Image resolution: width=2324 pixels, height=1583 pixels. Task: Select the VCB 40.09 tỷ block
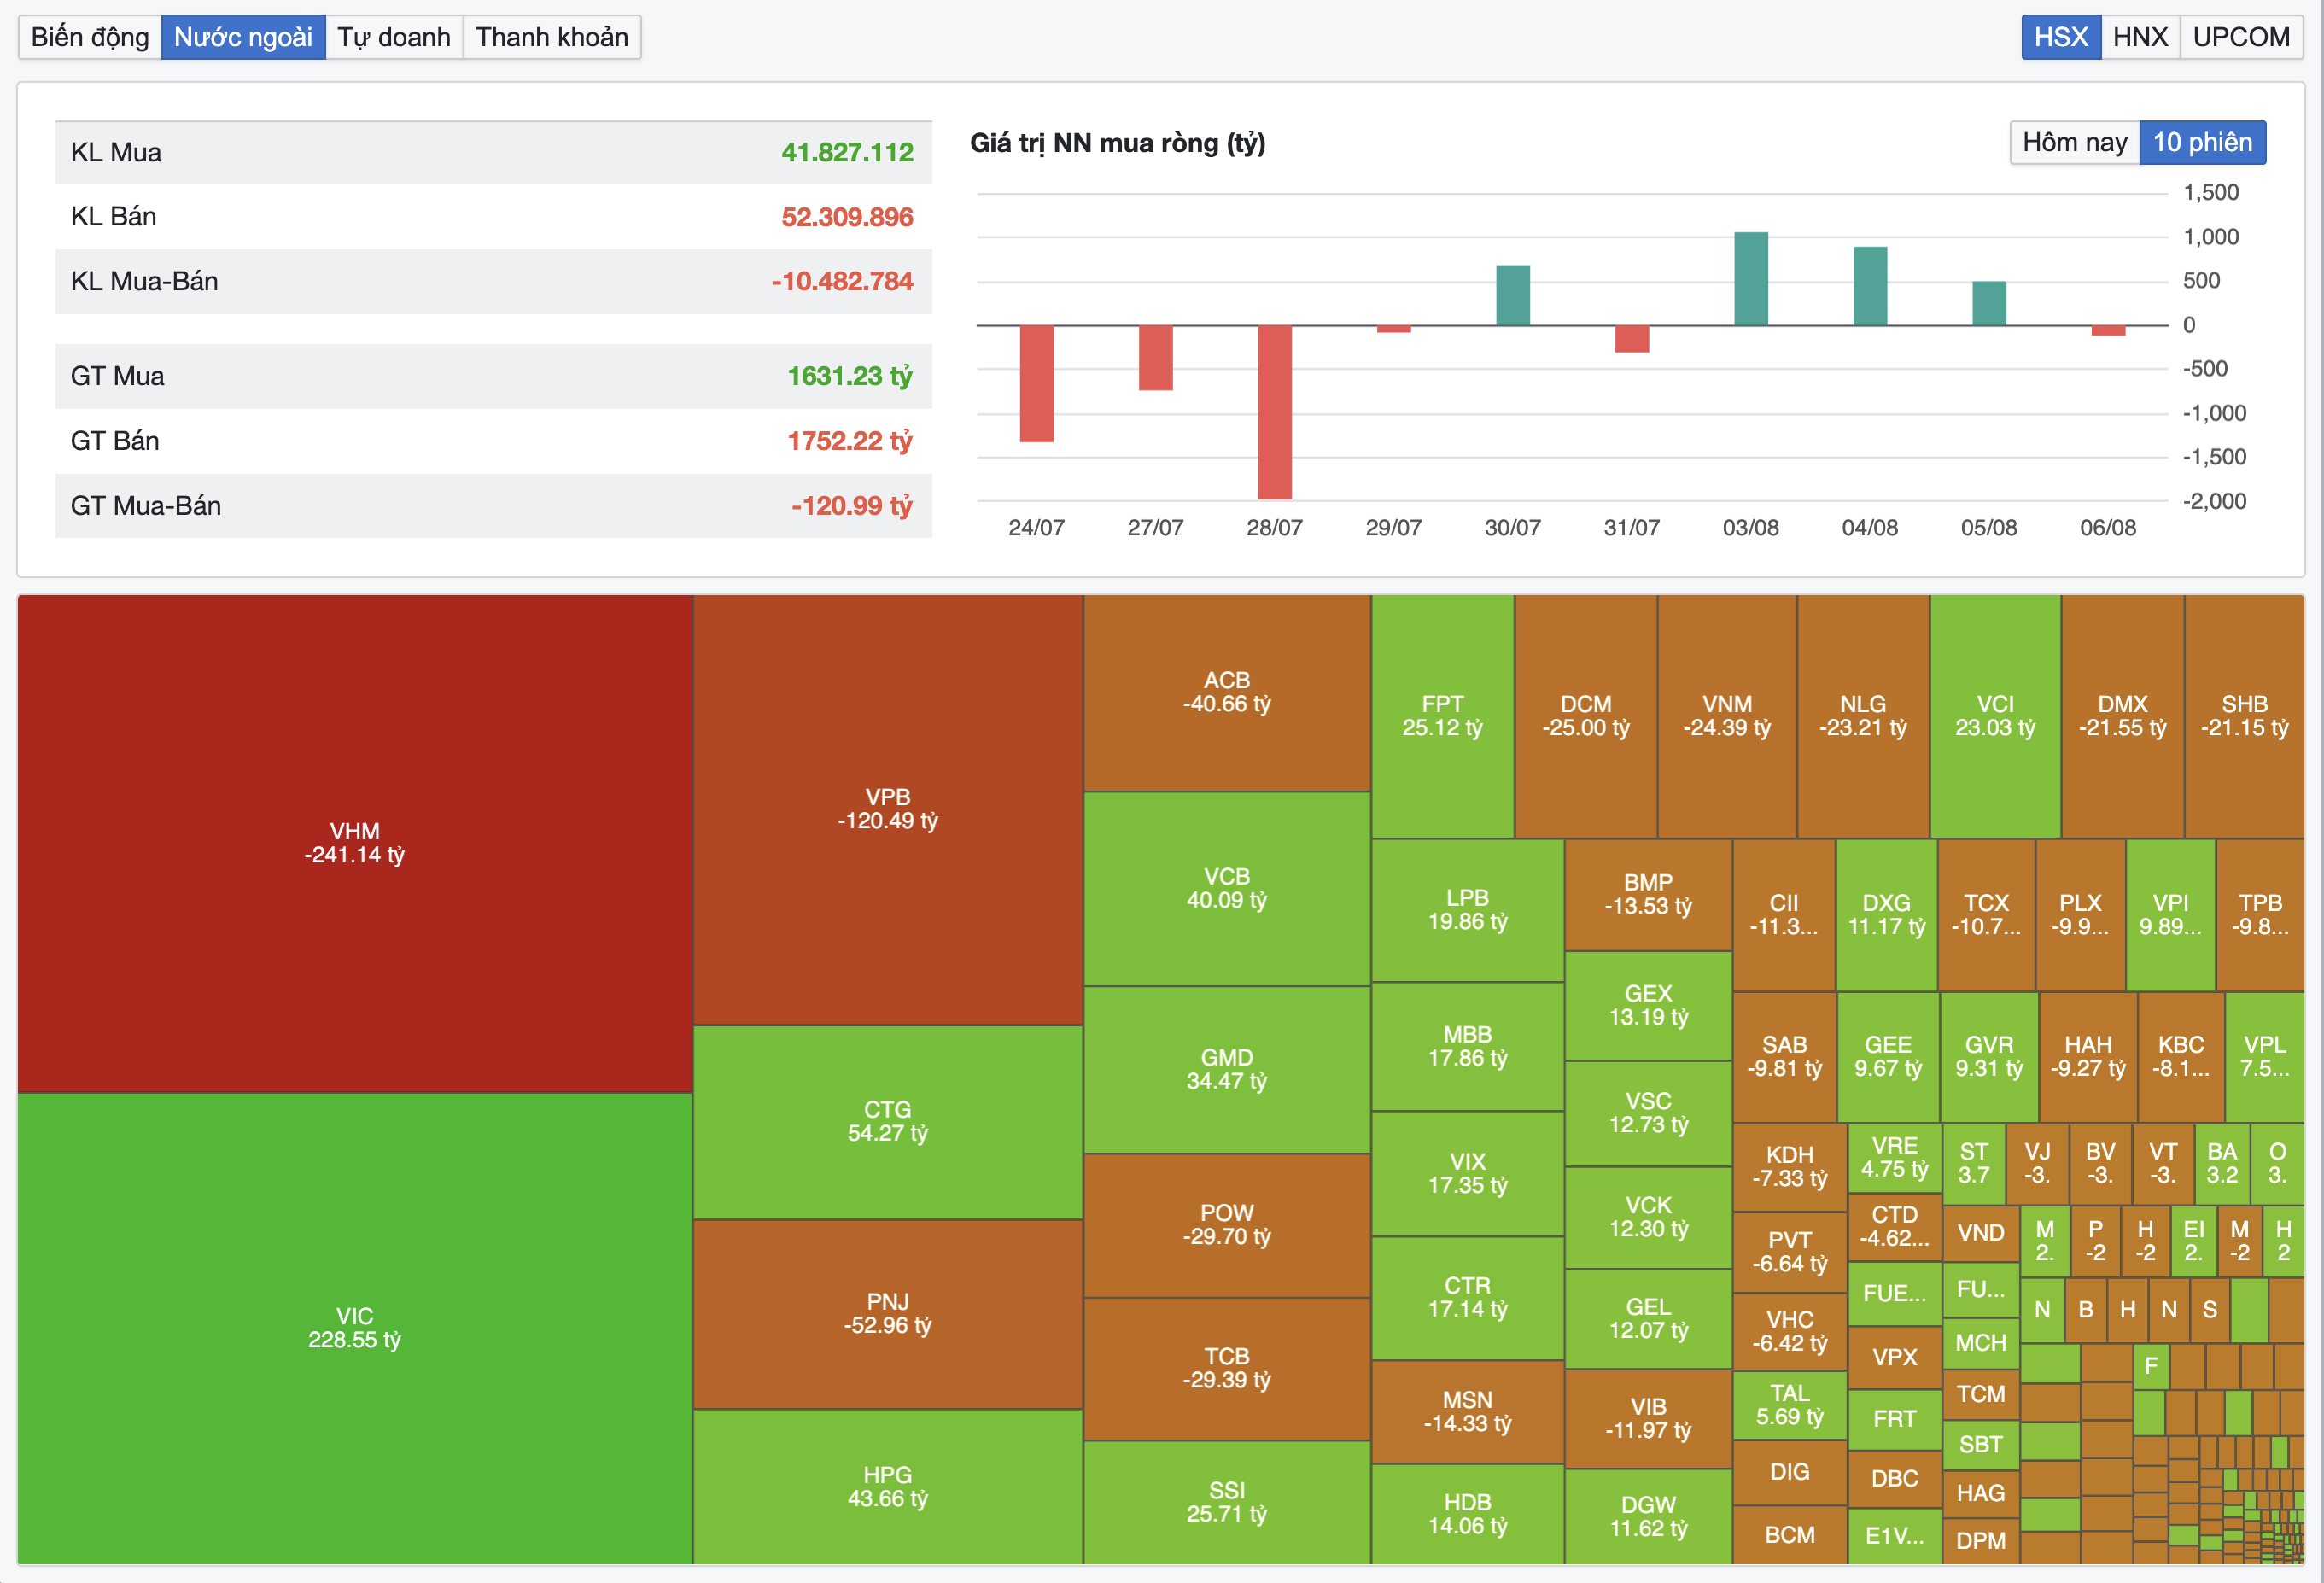[1227, 889]
